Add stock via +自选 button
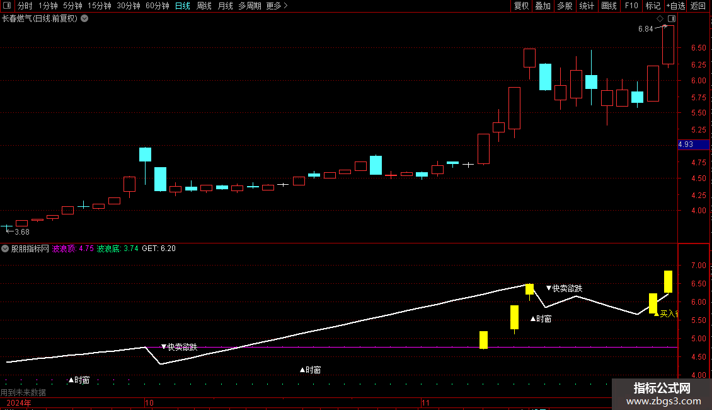 click(675, 6)
